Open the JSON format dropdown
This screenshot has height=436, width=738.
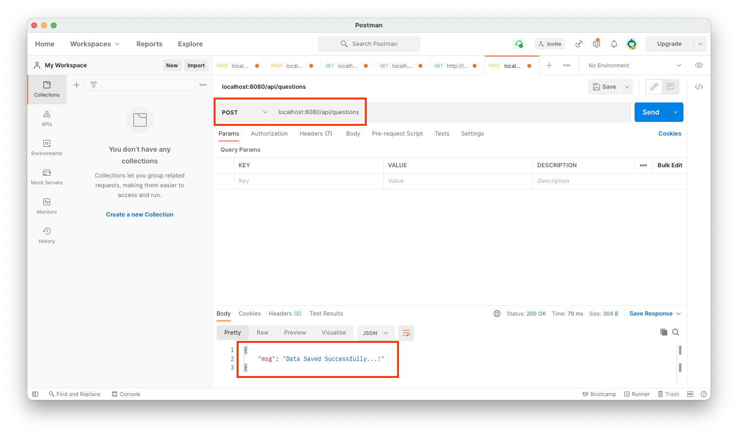coord(375,333)
